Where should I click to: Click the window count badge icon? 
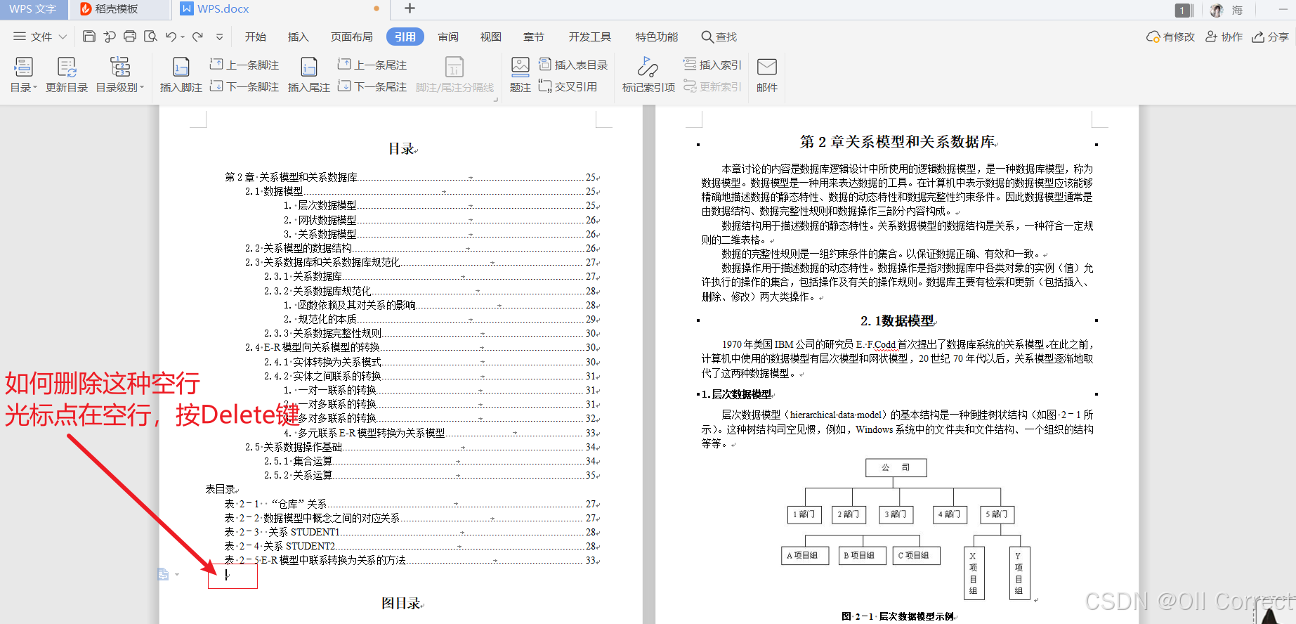tap(1183, 10)
